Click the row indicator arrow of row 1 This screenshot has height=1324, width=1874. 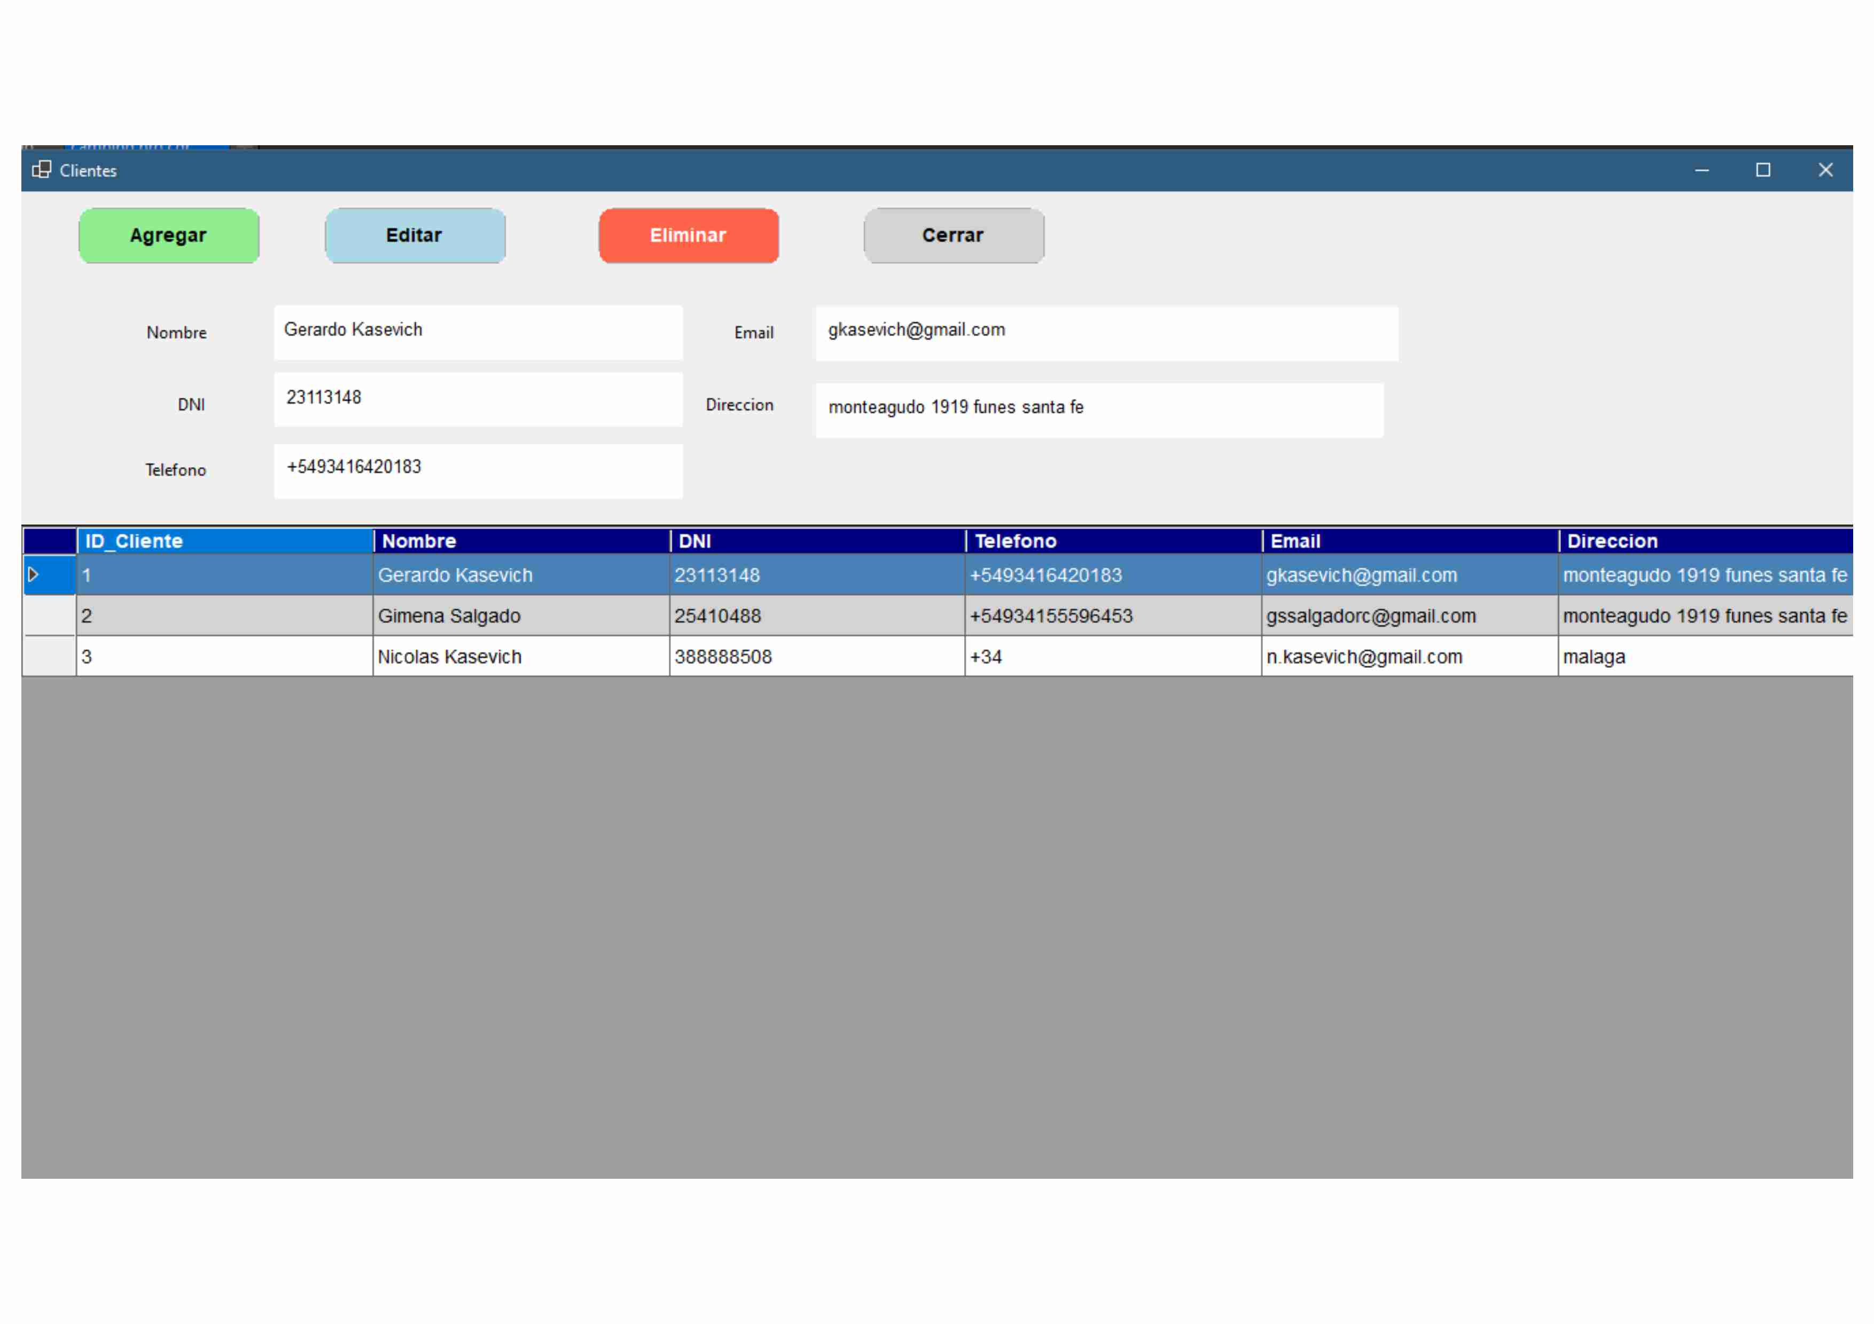pyautogui.click(x=34, y=574)
